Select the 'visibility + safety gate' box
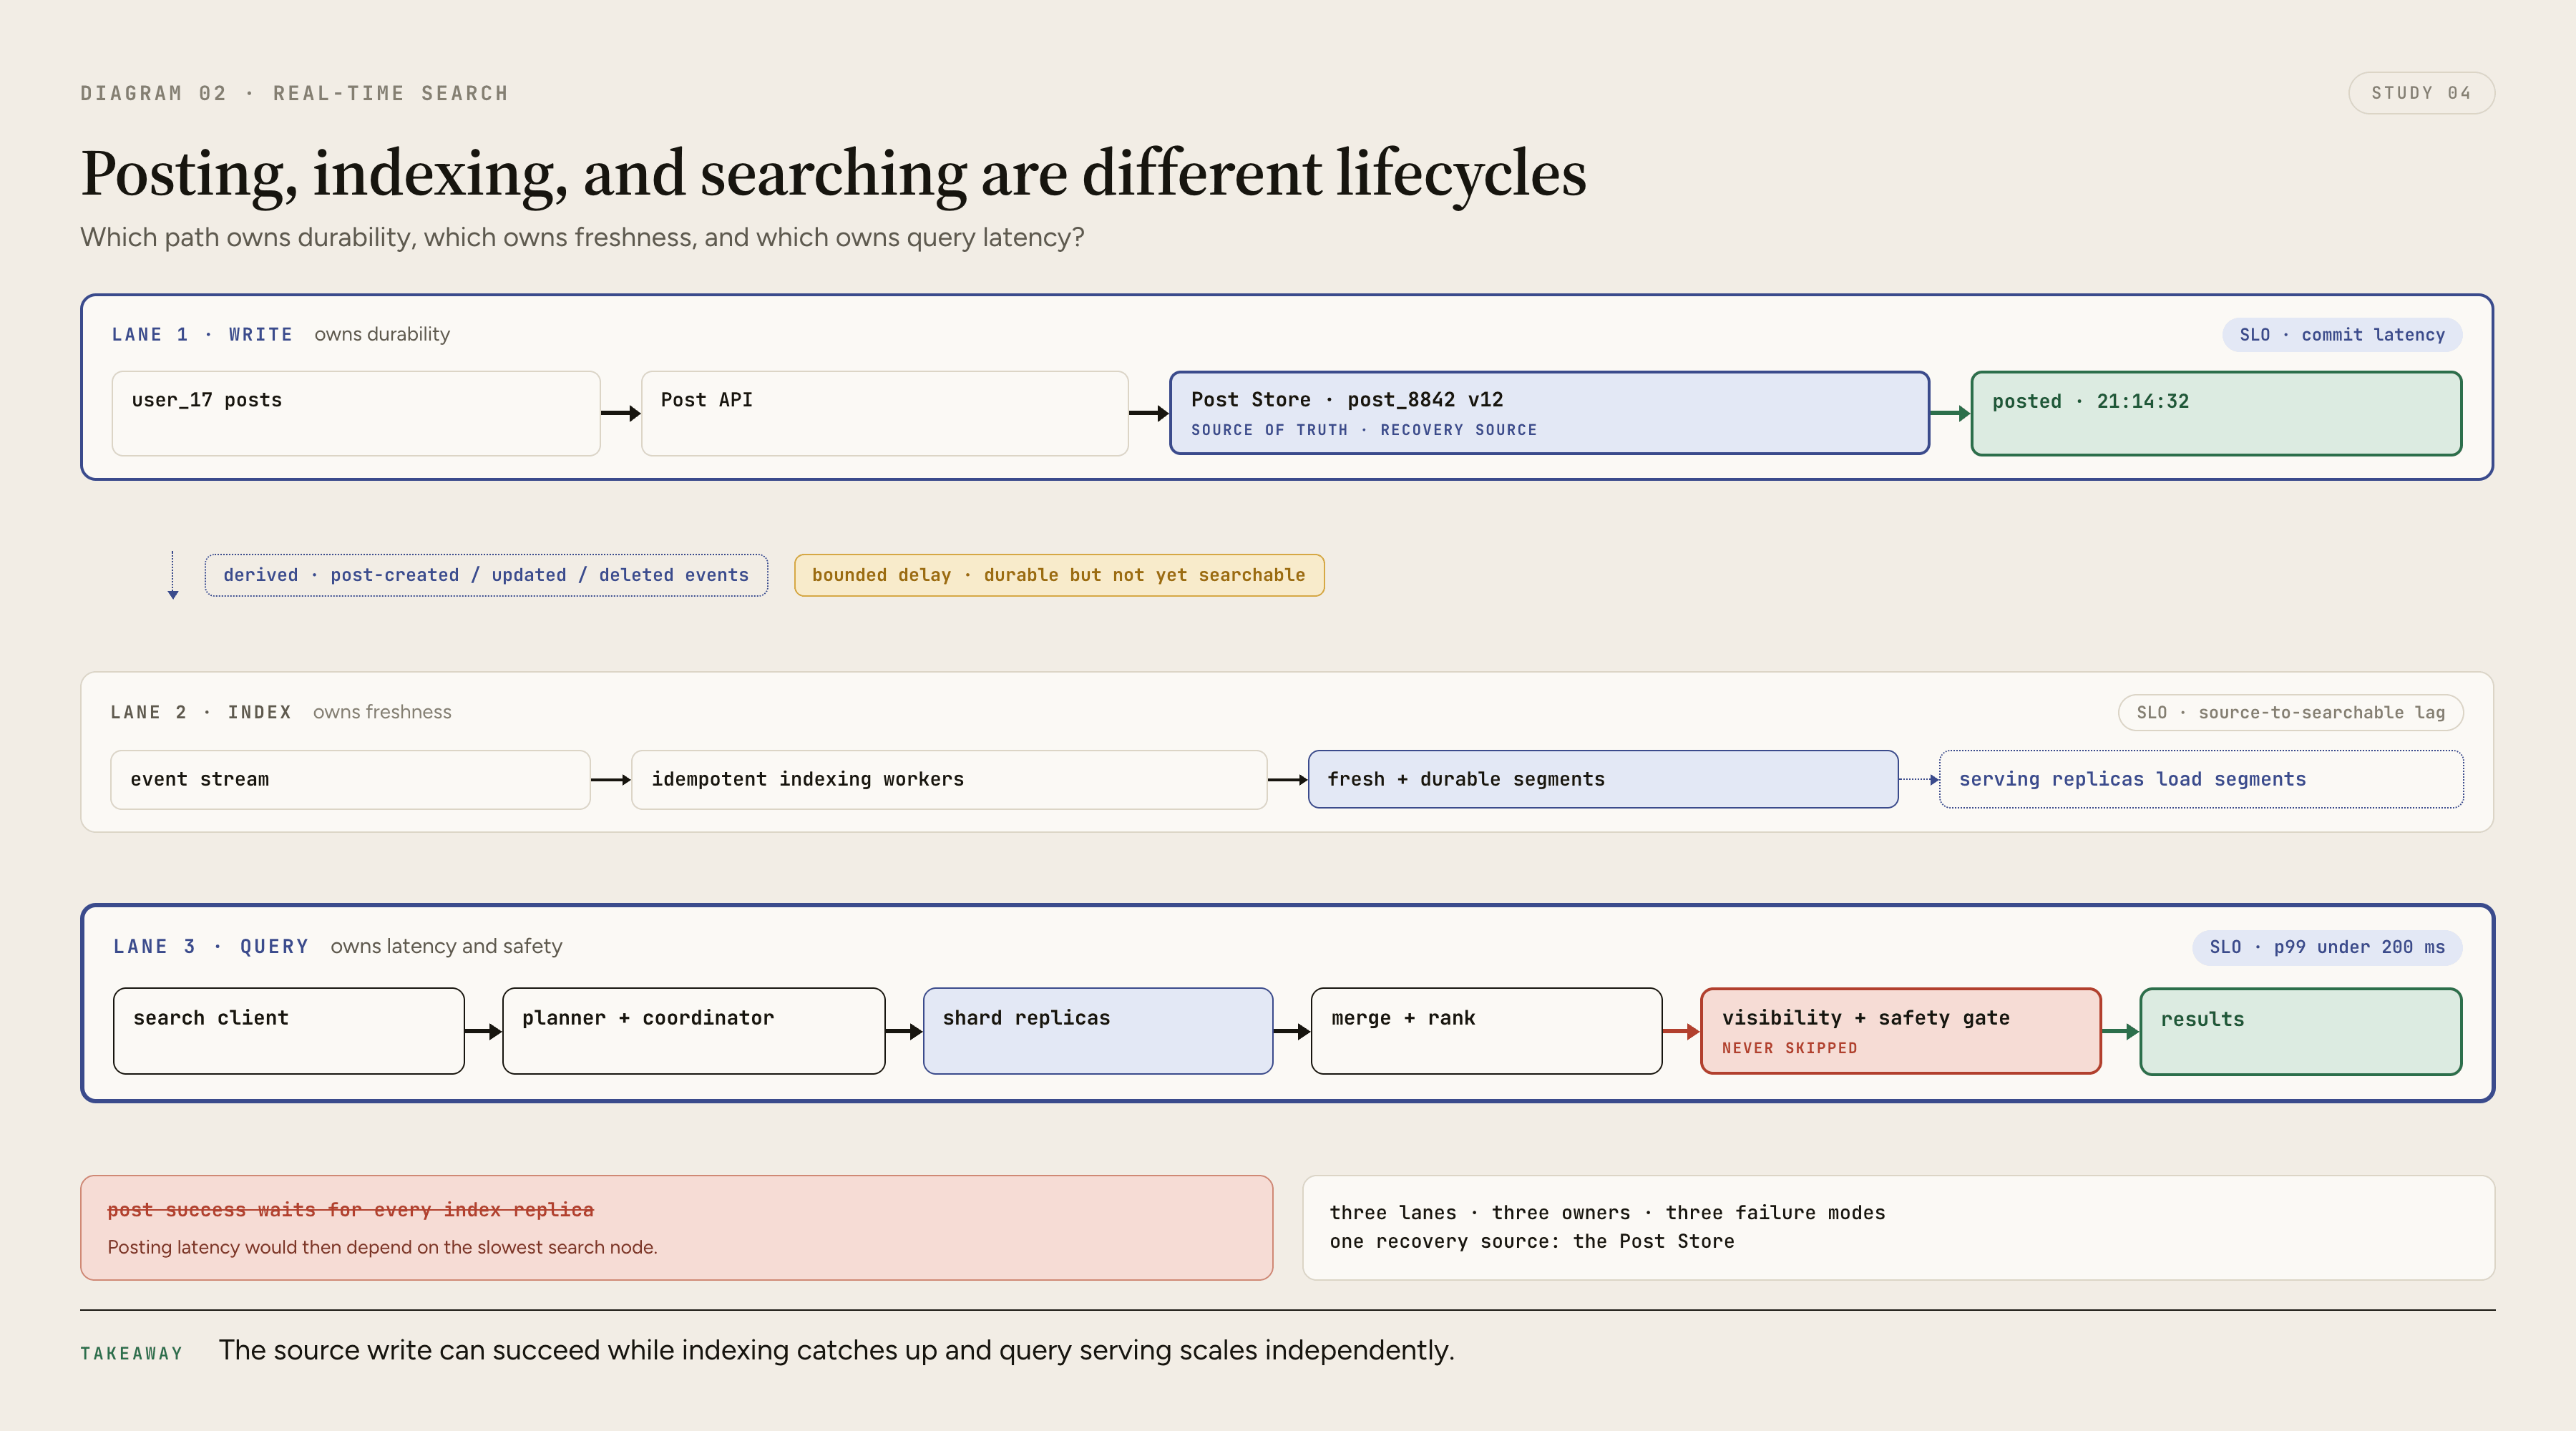2576x1431 pixels. (x=1900, y=1031)
